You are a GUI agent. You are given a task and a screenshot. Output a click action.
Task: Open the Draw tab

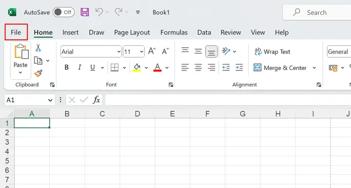tap(97, 33)
